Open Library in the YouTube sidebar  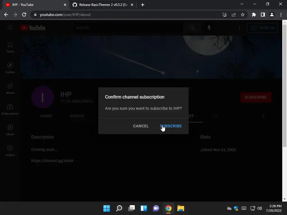click(10, 130)
